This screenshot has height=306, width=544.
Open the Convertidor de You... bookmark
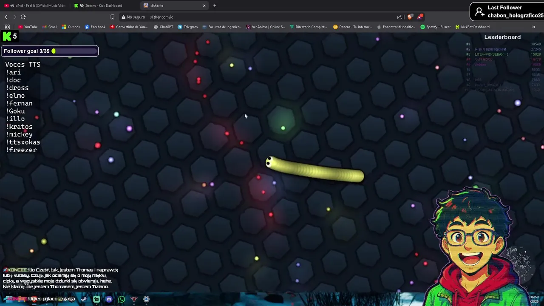tap(129, 27)
